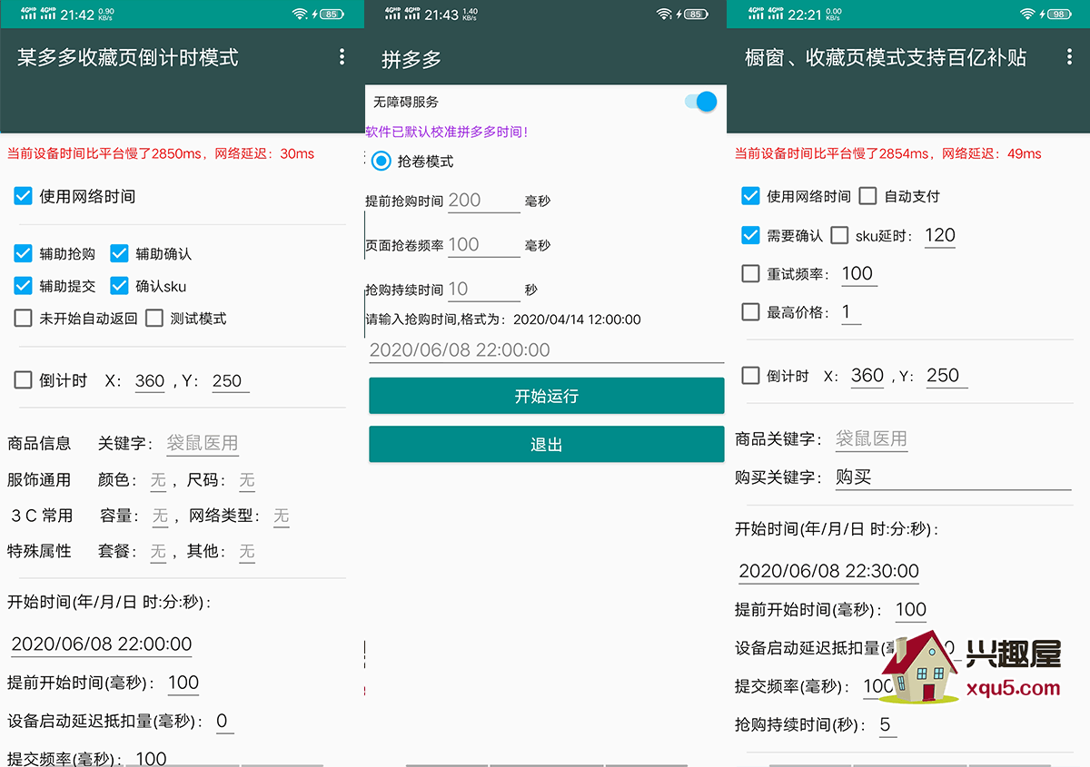Edit the sku延时 value 120
The width and height of the screenshot is (1090, 767).
click(x=940, y=236)
